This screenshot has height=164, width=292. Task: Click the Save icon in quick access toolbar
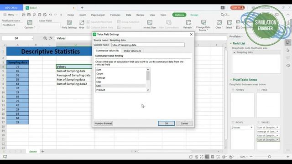coord(29,15)
